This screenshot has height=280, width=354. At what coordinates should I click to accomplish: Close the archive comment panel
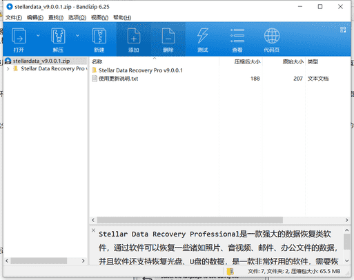pyautogui.click(x=93, y=230)
